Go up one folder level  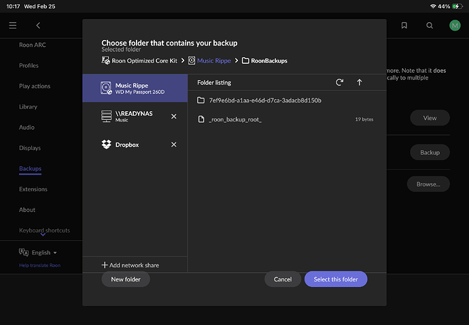[x=360, y=83]
